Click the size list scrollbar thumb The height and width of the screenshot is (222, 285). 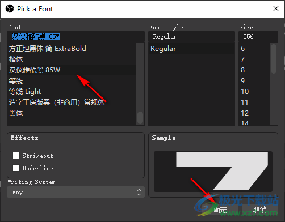[274, 59]
